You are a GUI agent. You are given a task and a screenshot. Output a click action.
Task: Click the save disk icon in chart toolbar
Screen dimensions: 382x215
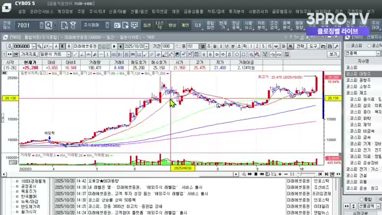click(x=330, y=46)
